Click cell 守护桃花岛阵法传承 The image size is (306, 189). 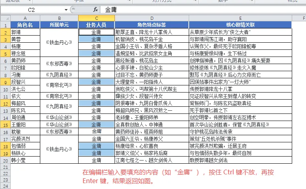click(240, 132)
